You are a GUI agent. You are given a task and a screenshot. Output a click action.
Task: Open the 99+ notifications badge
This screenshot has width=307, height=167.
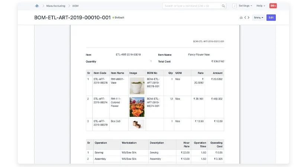pyautogui.click(x=273, y=6)
